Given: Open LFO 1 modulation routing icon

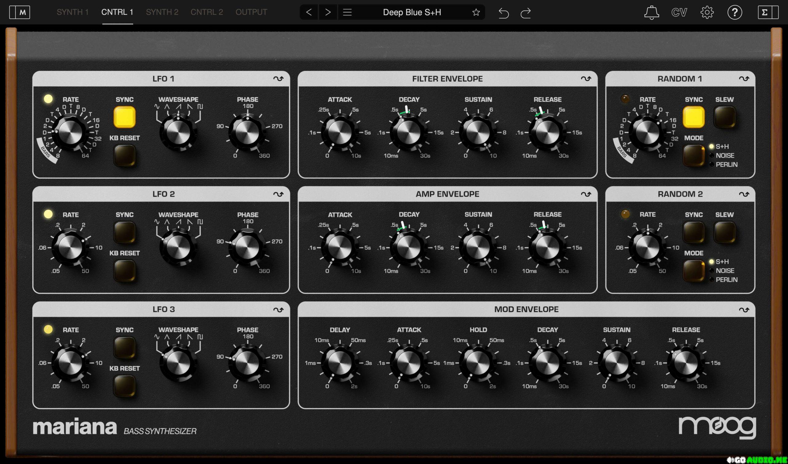Looking at the screenshot, I should [x=278, y=79].
